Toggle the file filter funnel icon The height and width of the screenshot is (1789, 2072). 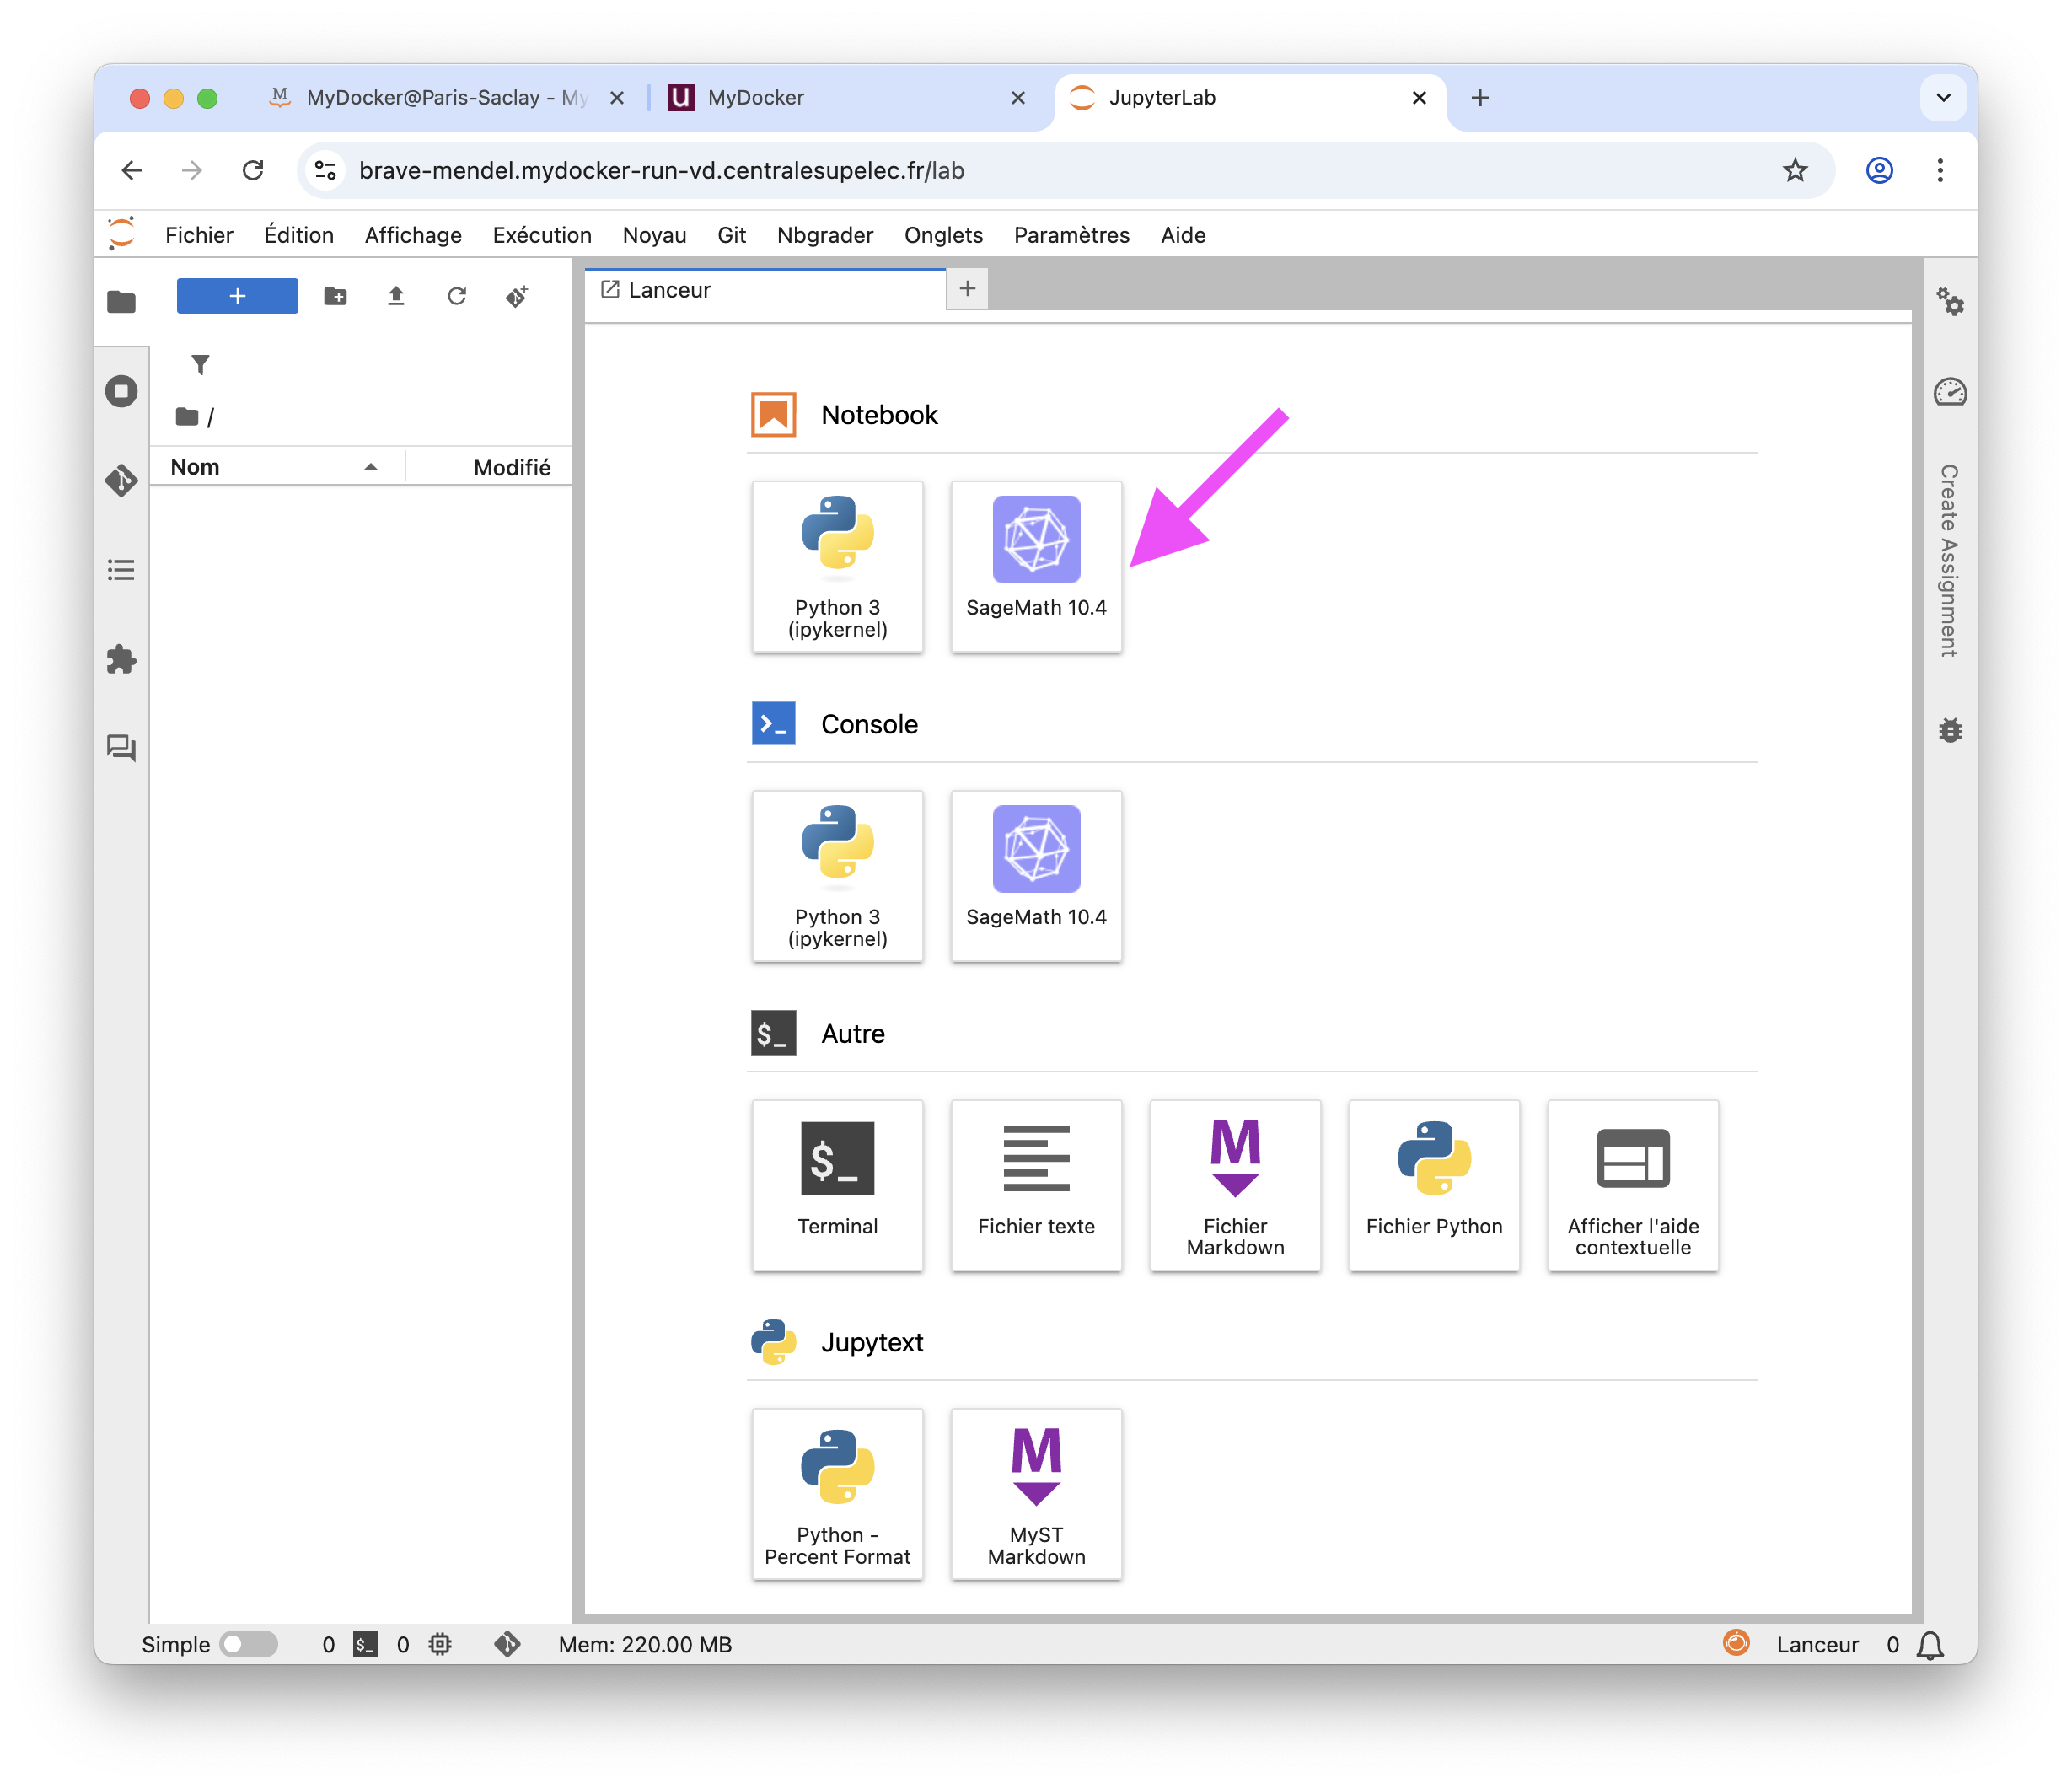[200, 365]
